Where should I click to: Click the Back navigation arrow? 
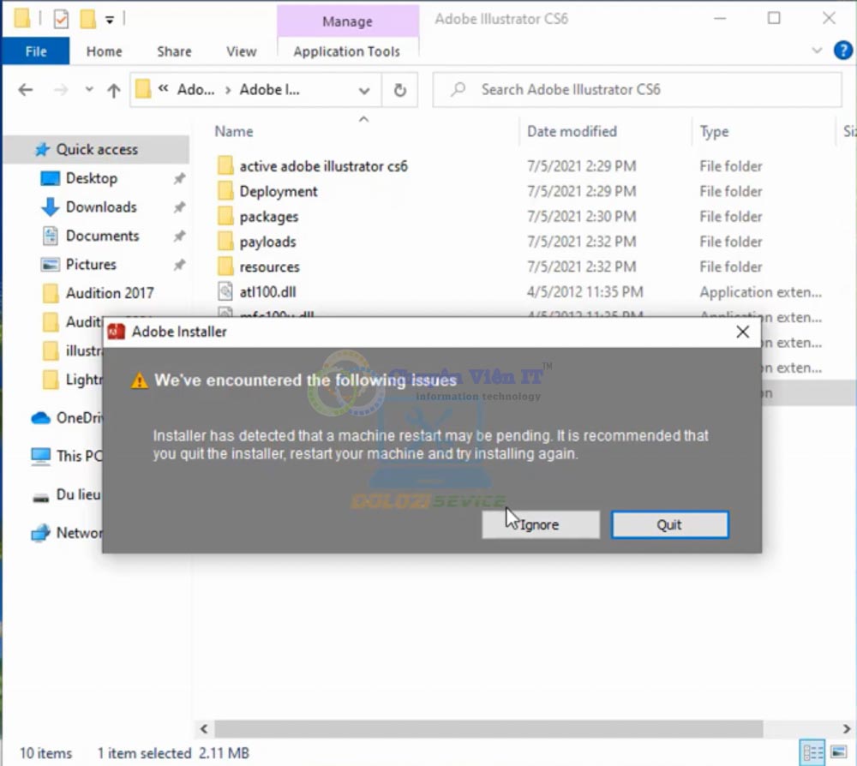(26, 90)
